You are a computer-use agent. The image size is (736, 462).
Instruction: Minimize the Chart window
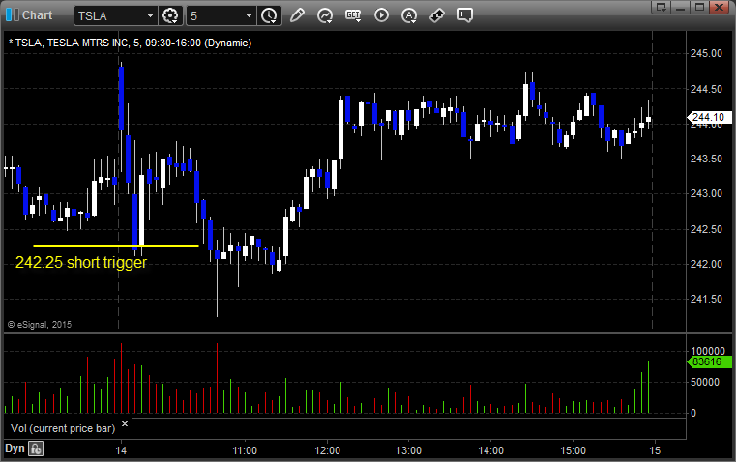point(680,7)
